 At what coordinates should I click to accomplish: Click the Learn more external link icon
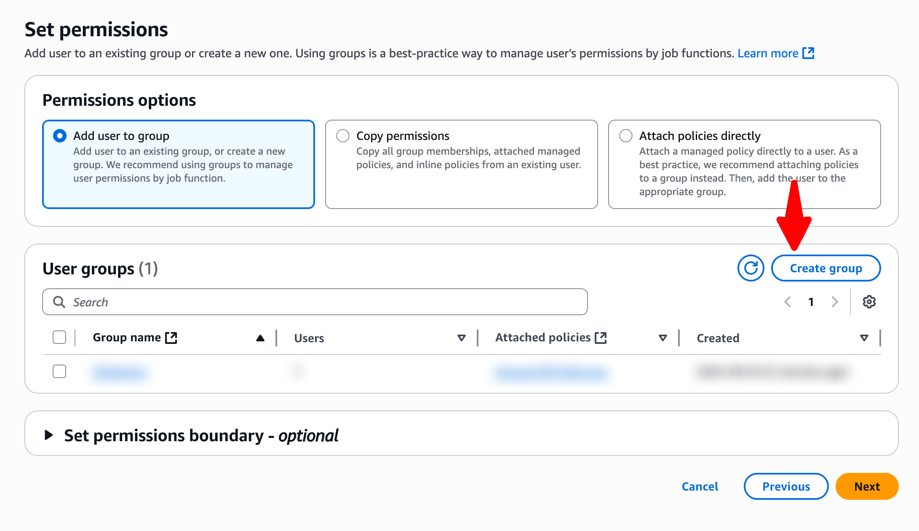[808, 53]
